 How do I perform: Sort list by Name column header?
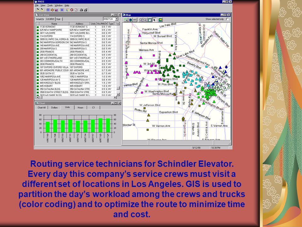tap(54, 24)
